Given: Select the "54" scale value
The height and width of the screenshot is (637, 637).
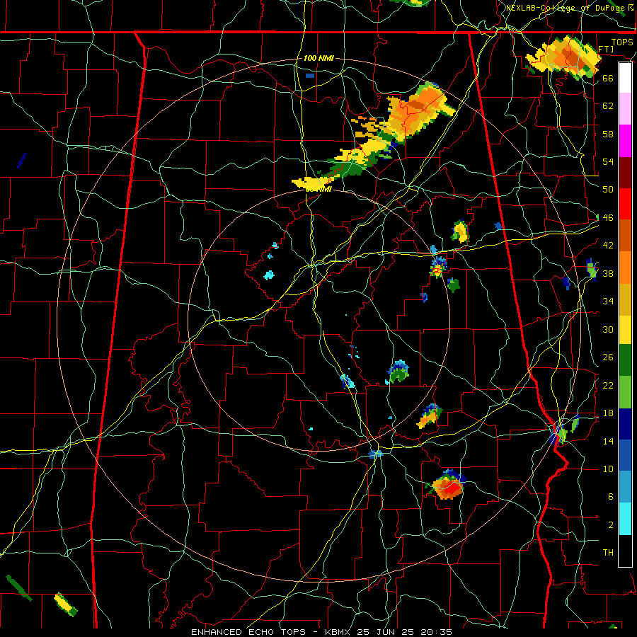Looking at the screenshot, I should coord(608,161).
